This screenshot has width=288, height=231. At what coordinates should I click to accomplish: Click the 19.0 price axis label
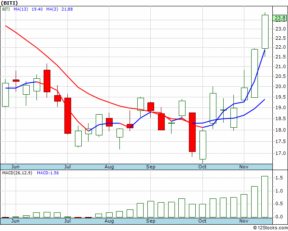280,108
